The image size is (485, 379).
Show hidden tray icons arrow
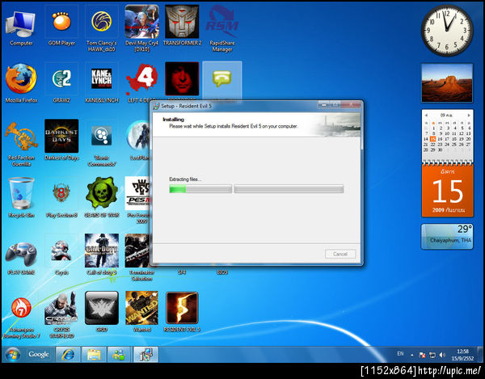pos(412,356)
